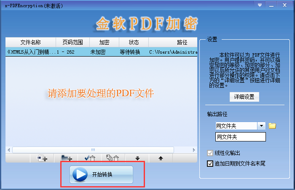295x190 pixels.
Task: Move selected file down with arrow icon
Action: 137,158
